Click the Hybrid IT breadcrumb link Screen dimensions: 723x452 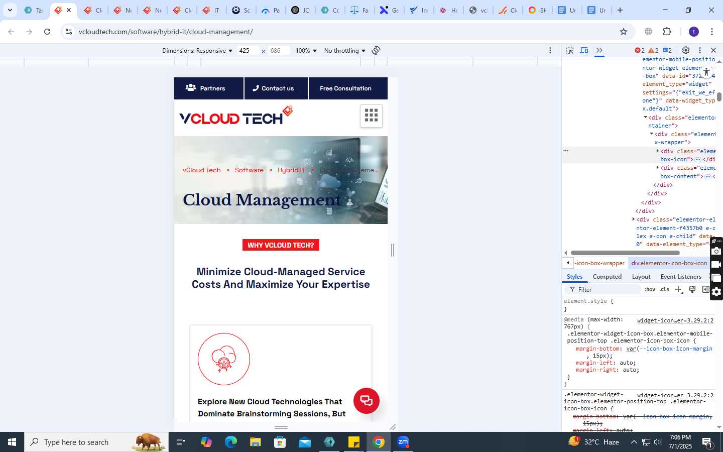pos(291,170)
